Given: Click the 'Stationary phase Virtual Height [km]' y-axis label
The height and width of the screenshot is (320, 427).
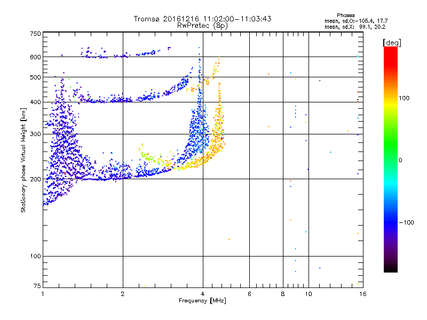Looking at the screenshot, I should (x=23, y=160).
